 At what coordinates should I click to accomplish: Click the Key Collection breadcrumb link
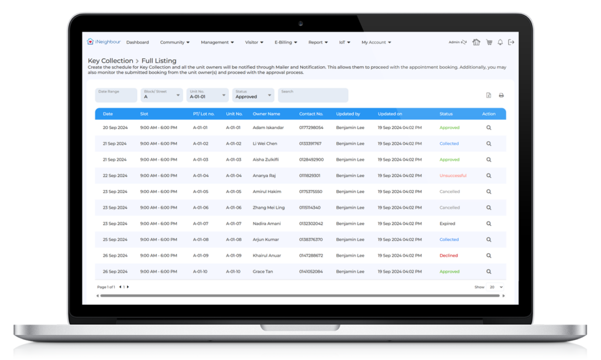click(x=110, y=61)
